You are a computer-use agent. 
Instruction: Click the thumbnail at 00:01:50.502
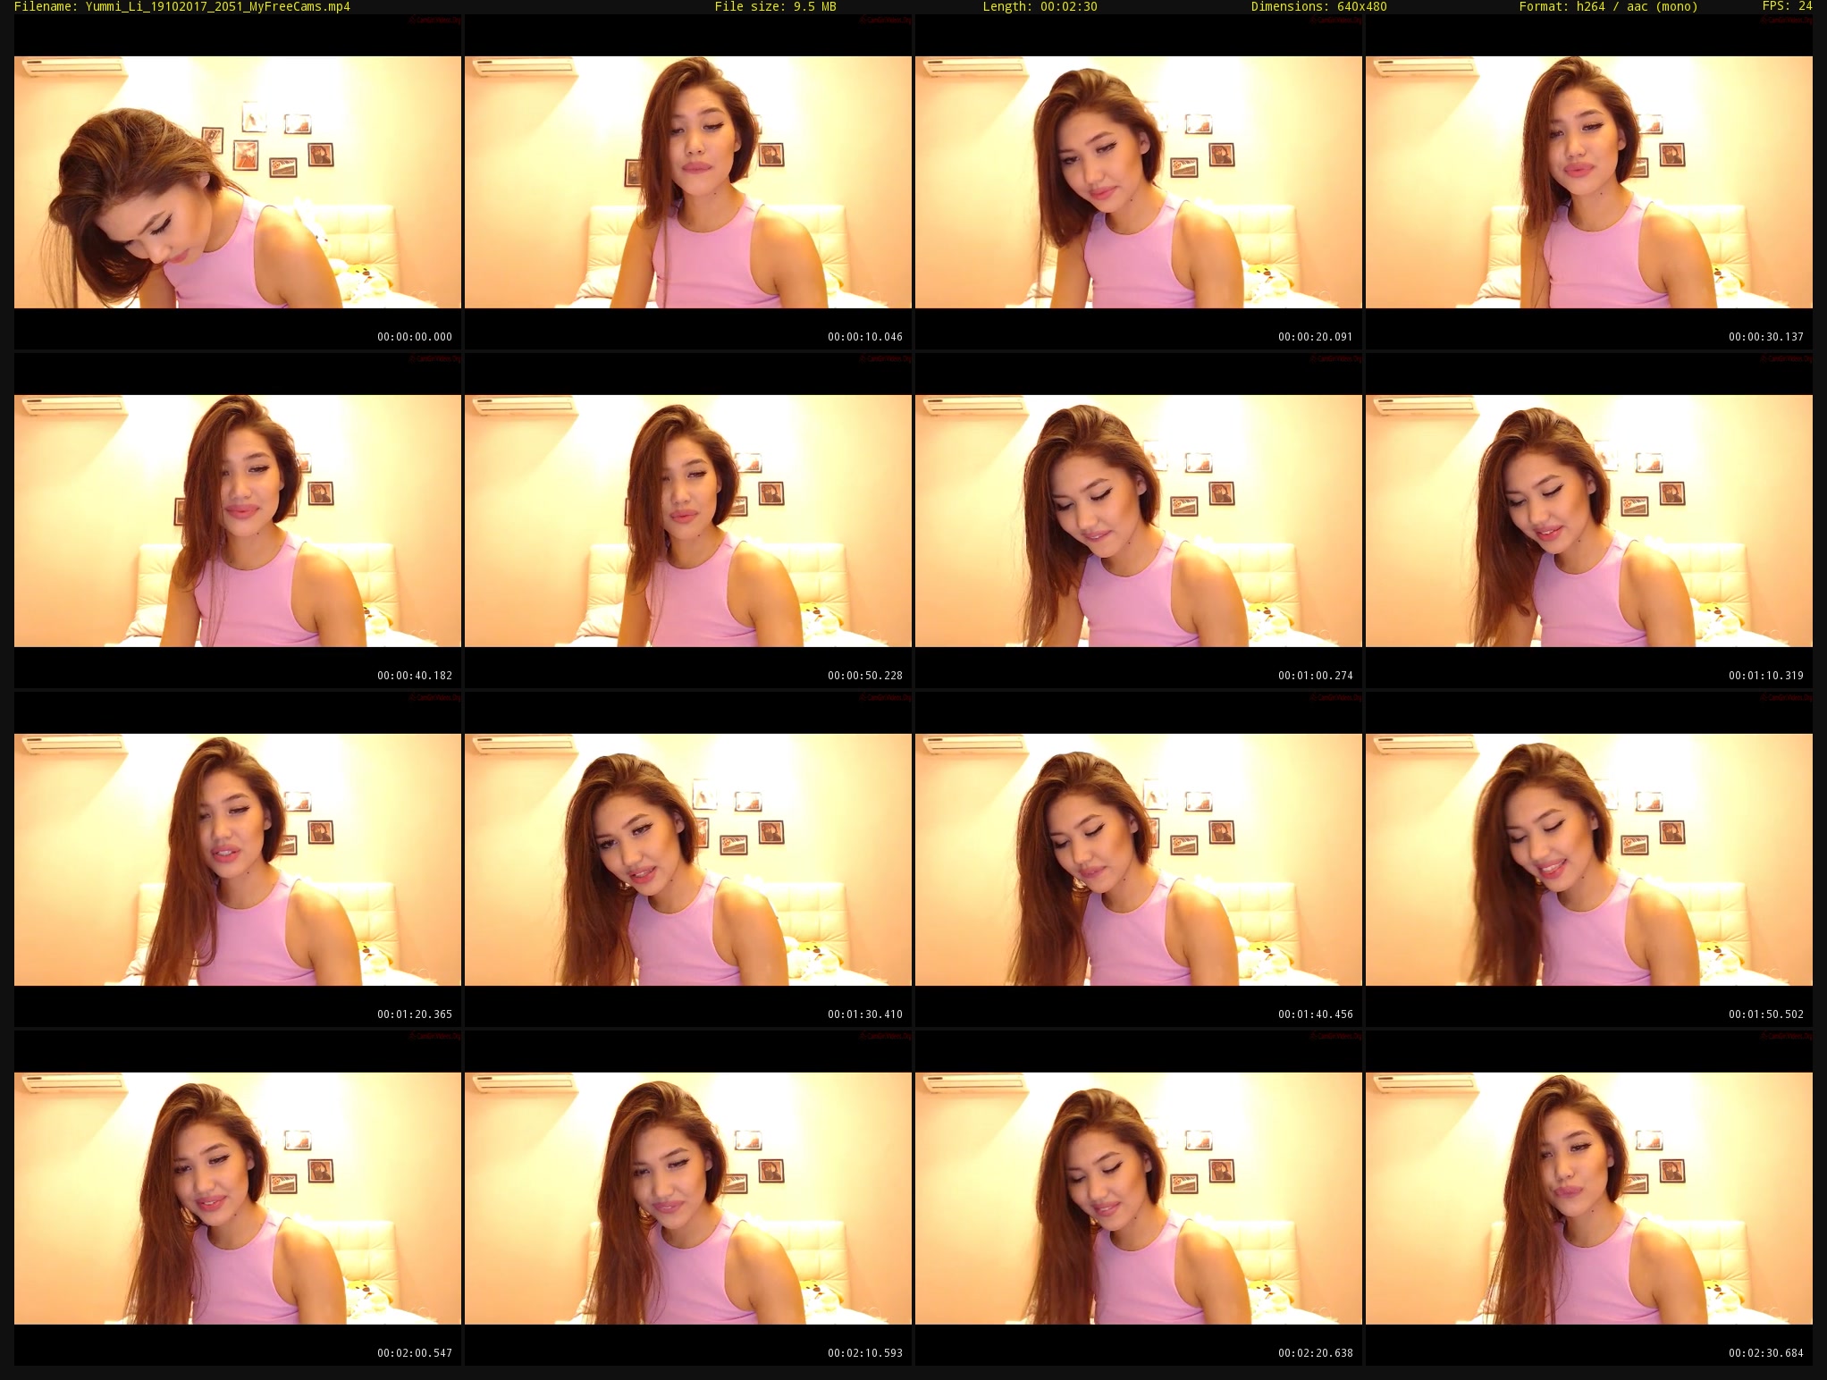tap(1589, 860)
